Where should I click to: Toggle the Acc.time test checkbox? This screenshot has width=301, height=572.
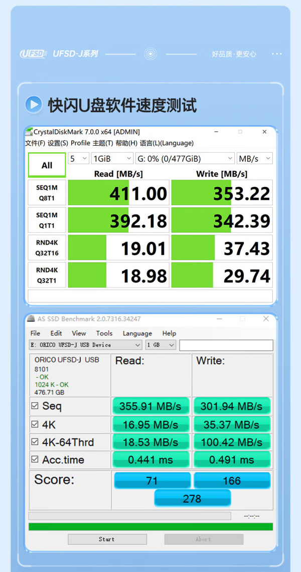(x=35, y=459)
